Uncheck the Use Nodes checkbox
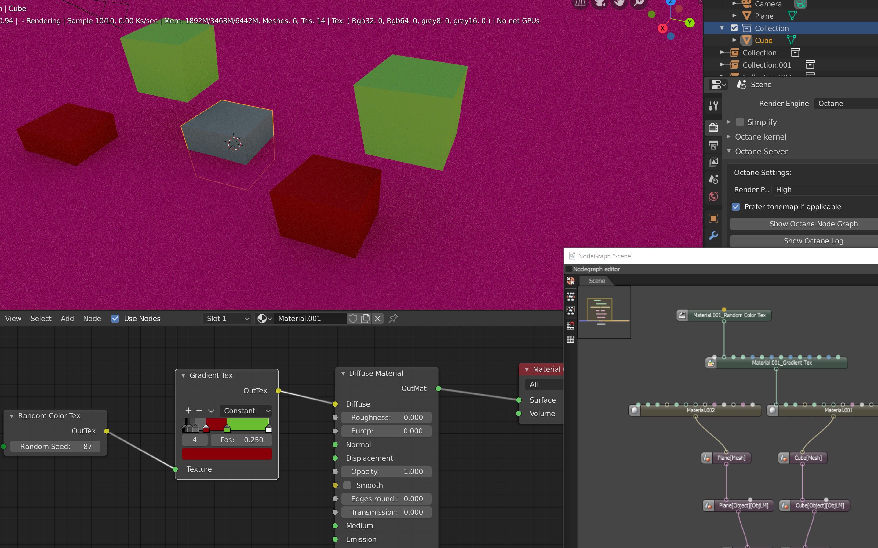Viewport: 878px width, 548px height. 115,318
